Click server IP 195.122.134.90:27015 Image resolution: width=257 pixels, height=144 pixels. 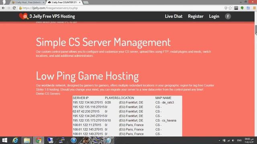[x=88, y=102]
